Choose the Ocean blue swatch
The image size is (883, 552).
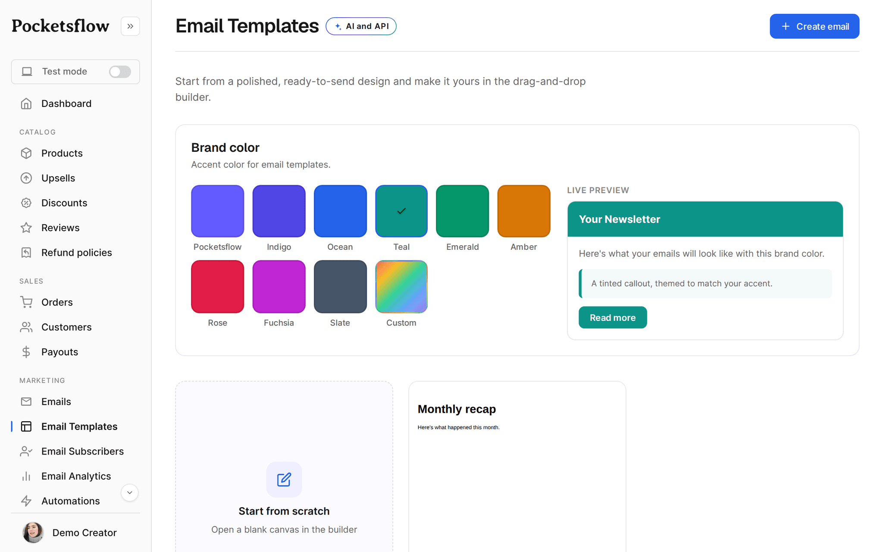(340, 211)
